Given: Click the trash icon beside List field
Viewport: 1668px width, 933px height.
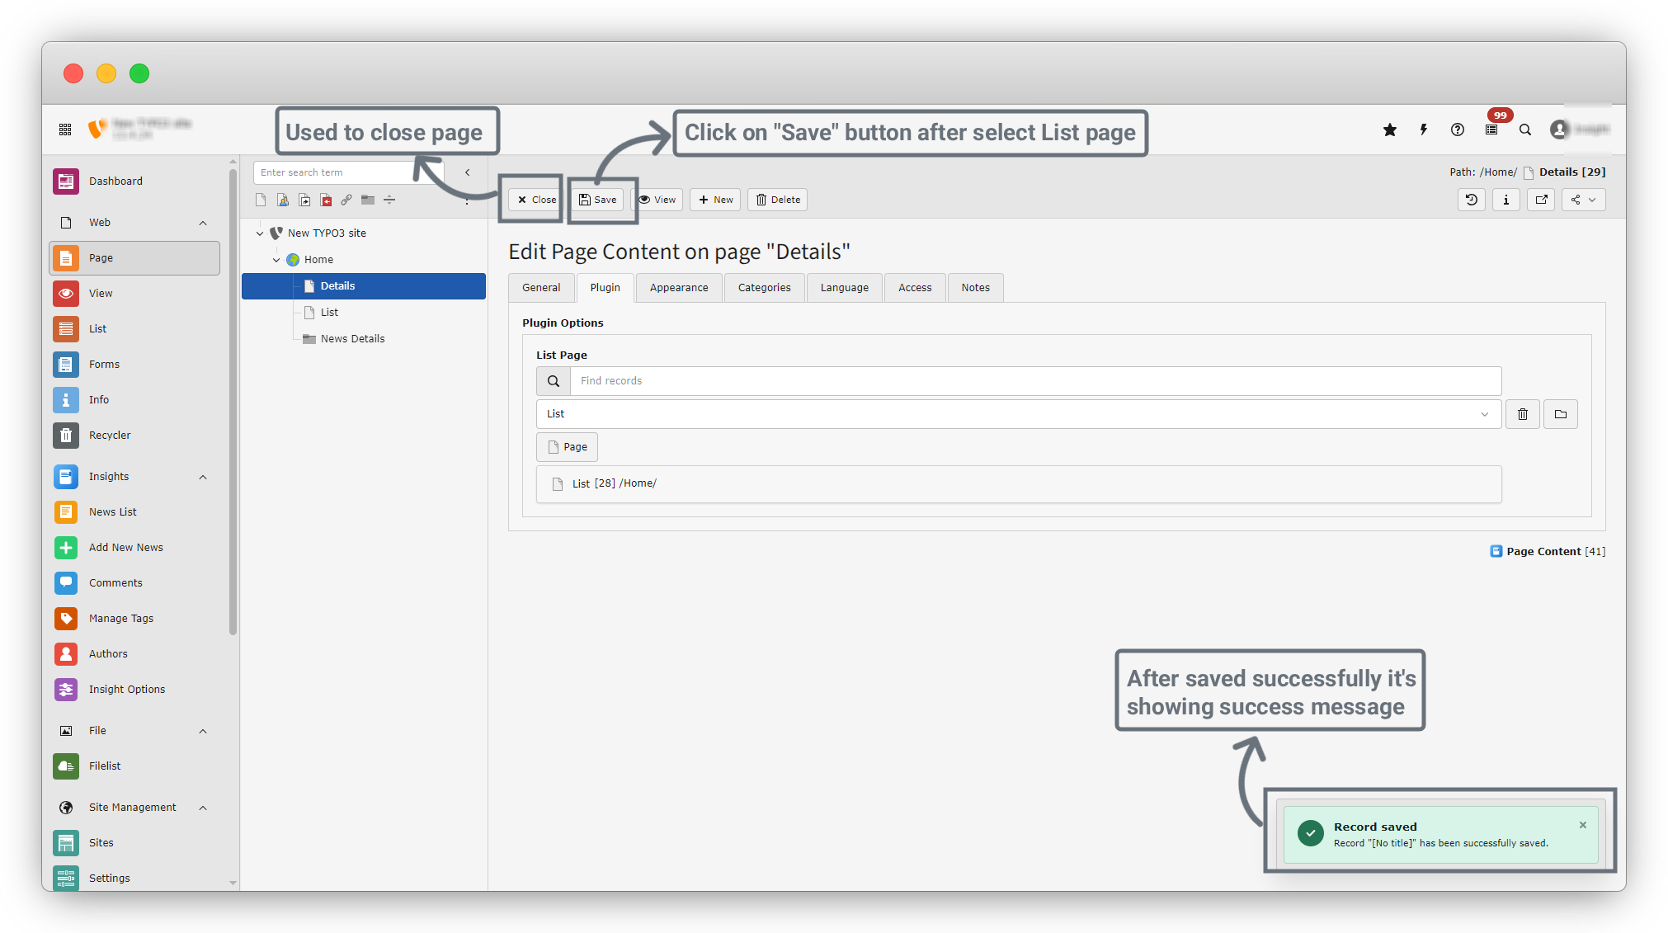Looking at the screenshot, I should [1523, 414].
